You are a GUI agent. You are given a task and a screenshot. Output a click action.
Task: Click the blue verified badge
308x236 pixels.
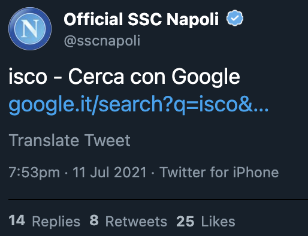(x=235, y=18)
